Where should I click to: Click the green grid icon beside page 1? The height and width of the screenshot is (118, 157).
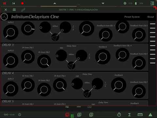pyautogui.click(x=72, y=116)
